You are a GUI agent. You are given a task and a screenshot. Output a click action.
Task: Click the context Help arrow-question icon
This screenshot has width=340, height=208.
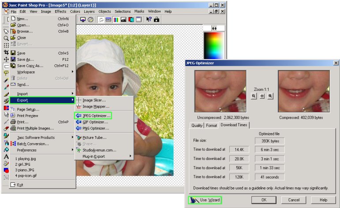149,20
